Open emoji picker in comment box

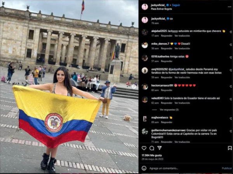click(x=144, y=168)
